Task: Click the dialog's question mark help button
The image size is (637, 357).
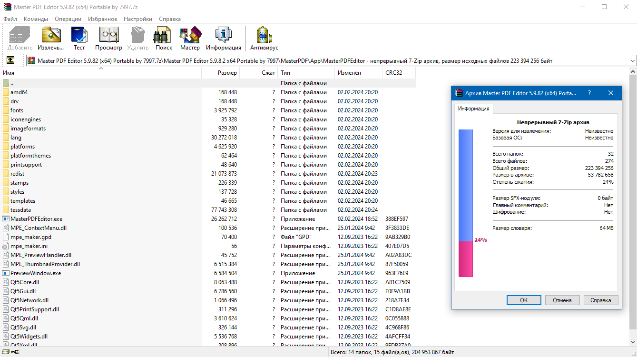Action: pos(589,93)
